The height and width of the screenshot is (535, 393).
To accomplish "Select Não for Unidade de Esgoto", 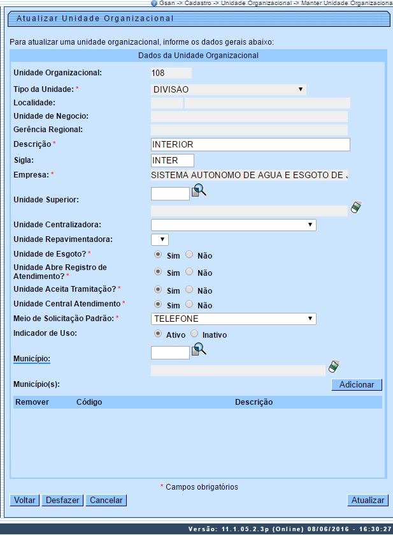I will [189, 255].
